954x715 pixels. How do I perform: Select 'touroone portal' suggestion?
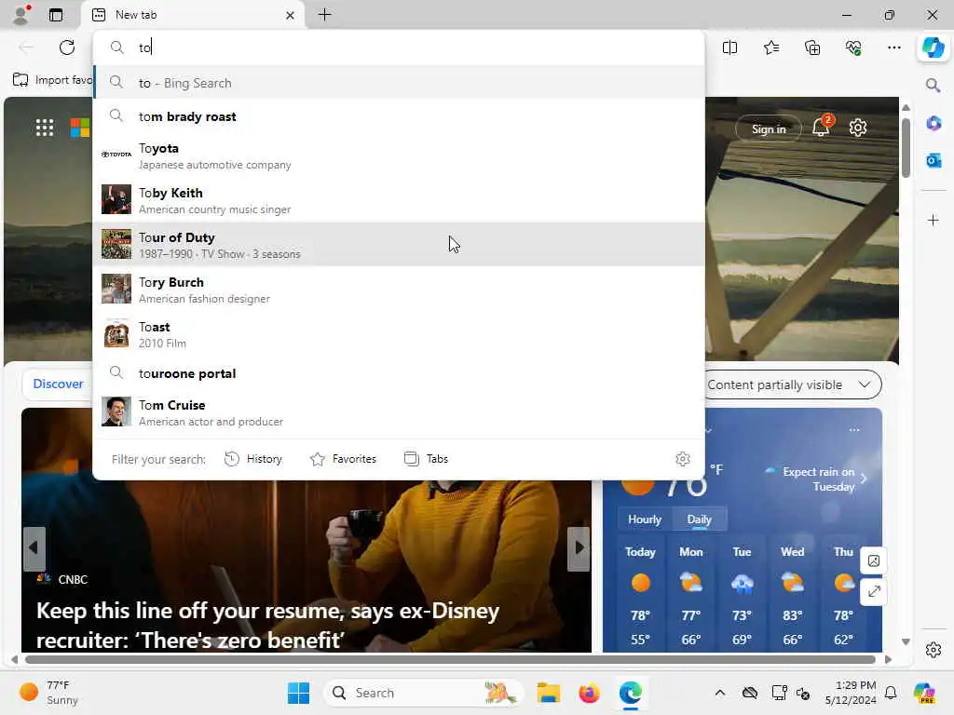399,373
